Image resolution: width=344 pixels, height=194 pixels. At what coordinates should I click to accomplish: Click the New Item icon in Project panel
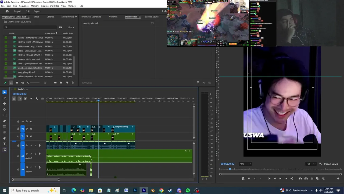[x=67, y=83]
